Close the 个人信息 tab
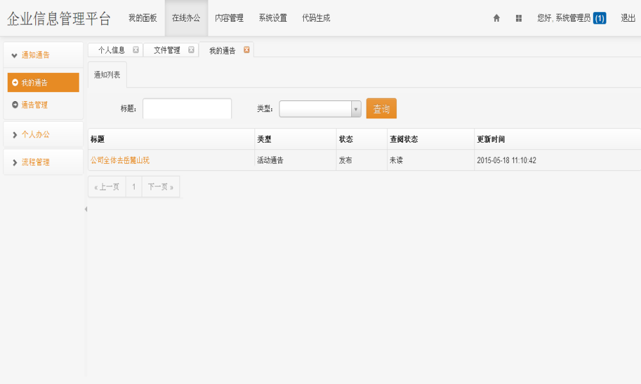This screenshot has height=384, width=641. [136, 50]
